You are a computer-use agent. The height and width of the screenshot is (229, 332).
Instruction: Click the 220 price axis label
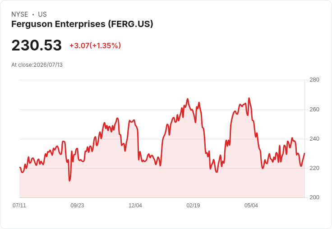click(x=314, y=168)
